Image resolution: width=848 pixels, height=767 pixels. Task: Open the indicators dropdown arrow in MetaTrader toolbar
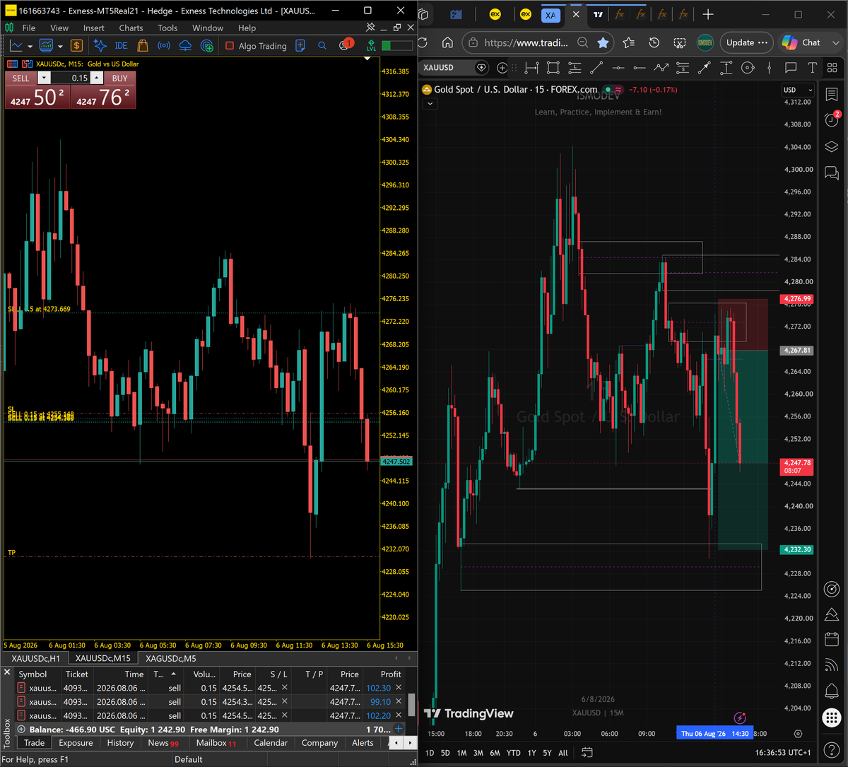point(60,46)
